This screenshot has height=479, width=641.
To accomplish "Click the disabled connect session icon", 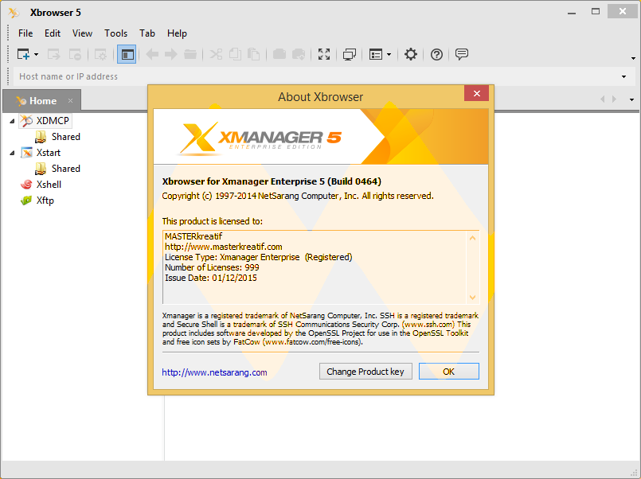I will click(x=53, y=54).
